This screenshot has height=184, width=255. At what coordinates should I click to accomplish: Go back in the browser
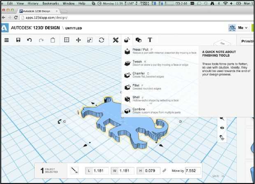tap(4, 18)
